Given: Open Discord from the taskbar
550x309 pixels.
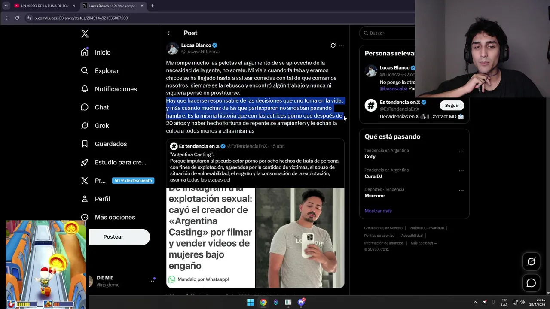Looking at the screenshot, I should (x=301, y=302).
